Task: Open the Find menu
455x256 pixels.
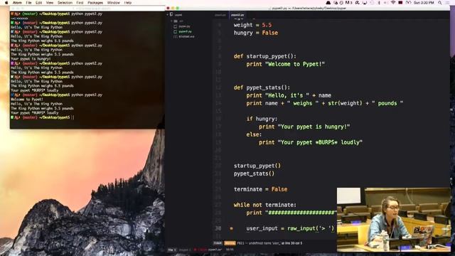Action: pos(80,3)
